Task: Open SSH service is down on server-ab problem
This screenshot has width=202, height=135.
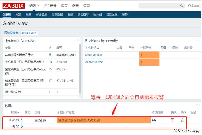Action: [79, 120]
